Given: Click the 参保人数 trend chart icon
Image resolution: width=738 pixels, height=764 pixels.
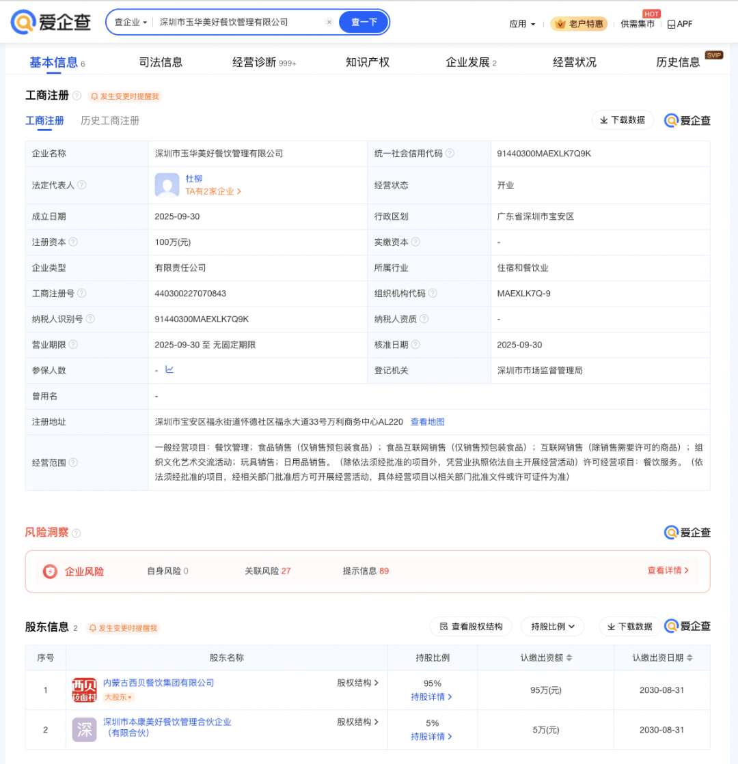Looking at the screenshot, I should 169,369.
